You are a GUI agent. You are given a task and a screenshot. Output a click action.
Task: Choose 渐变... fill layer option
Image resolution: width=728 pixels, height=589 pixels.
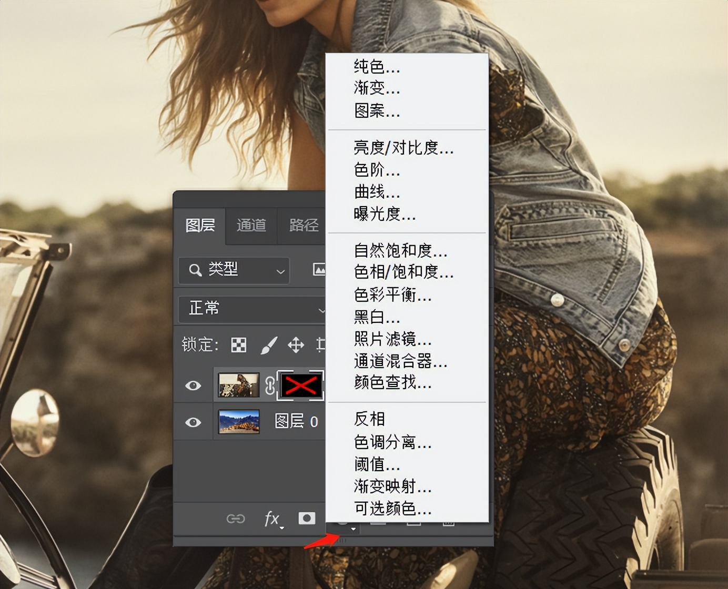click(x=377, y=87)
